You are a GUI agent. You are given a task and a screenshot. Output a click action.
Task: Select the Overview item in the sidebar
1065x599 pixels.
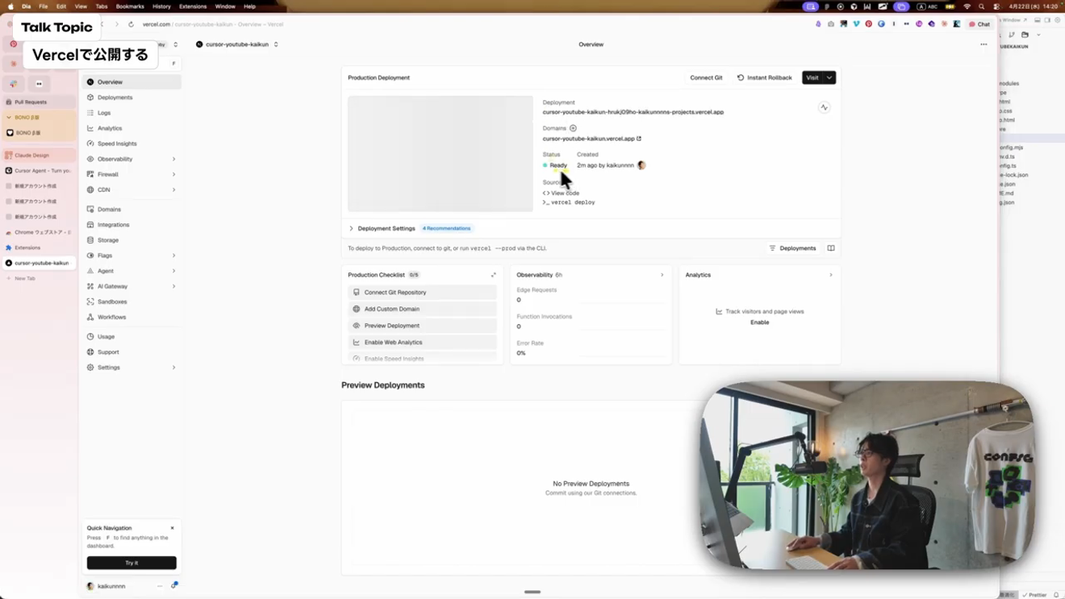click(x=131, y=82)
